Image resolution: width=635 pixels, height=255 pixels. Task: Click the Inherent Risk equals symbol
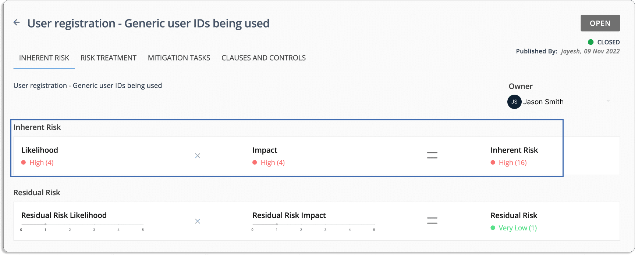point(432,155)
